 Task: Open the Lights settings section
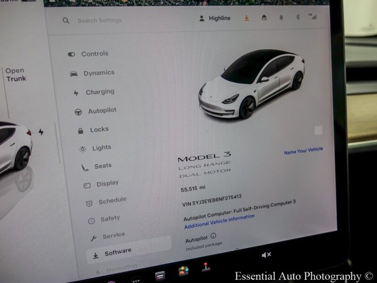coord(95,148)
